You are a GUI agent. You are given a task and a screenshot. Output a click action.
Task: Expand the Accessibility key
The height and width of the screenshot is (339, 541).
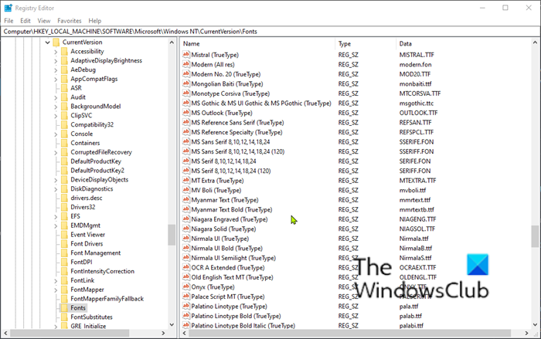pos(56,52)
